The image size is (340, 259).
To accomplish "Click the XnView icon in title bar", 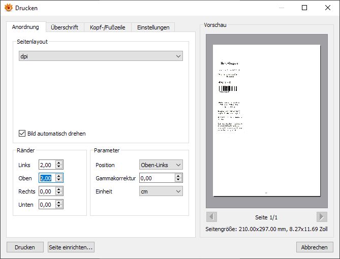I will point(8,8).
